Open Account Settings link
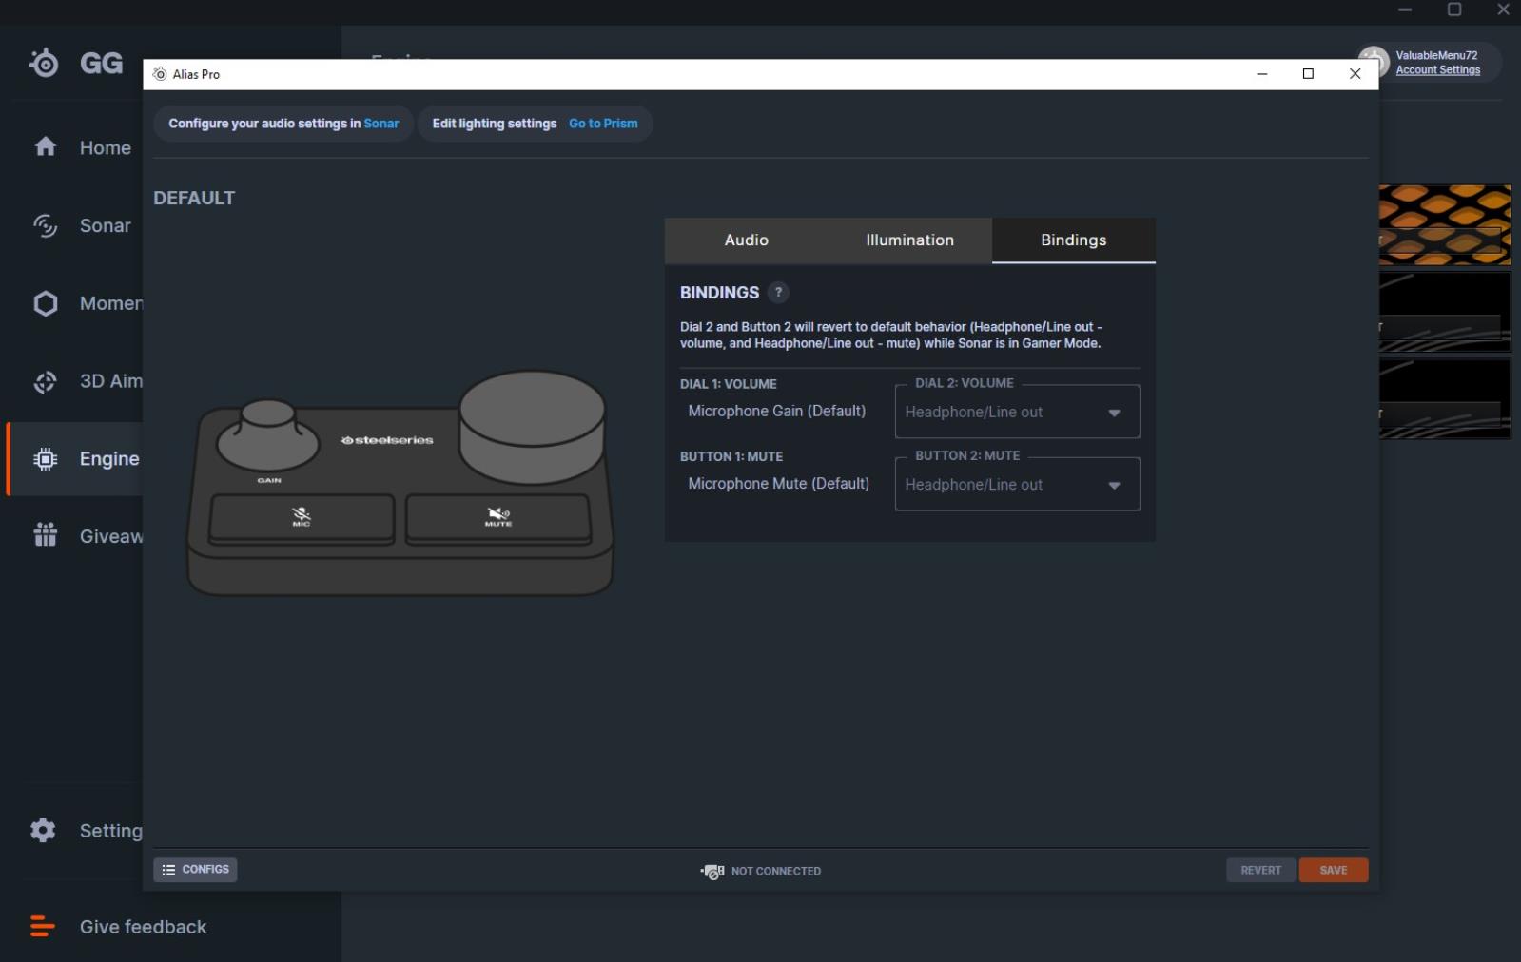 point(1437,70)
